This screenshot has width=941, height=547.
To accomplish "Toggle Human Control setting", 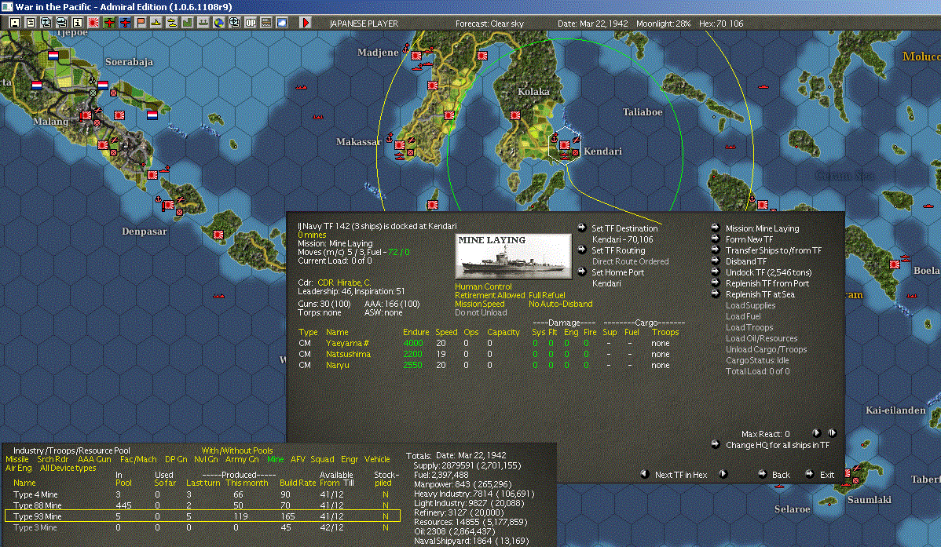I will click(483, 286).
